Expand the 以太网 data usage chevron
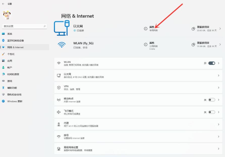Screen dimensions: 225x157 click(220, 29)
